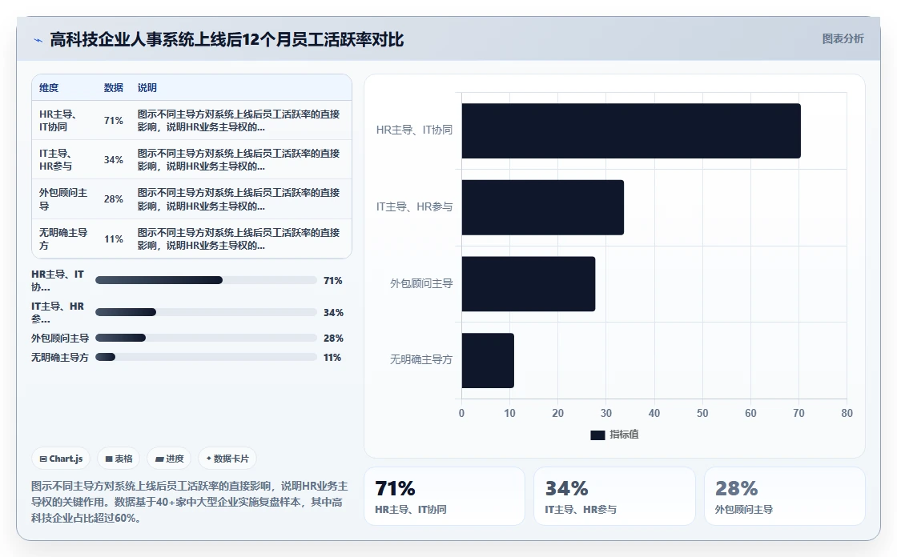
Task: Click the 外包顾问主导 axis label in chart
Action: tap(421, 283)
